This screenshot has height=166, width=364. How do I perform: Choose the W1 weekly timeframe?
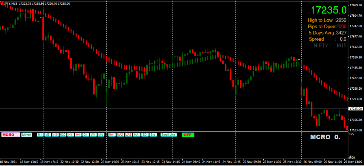93,135
